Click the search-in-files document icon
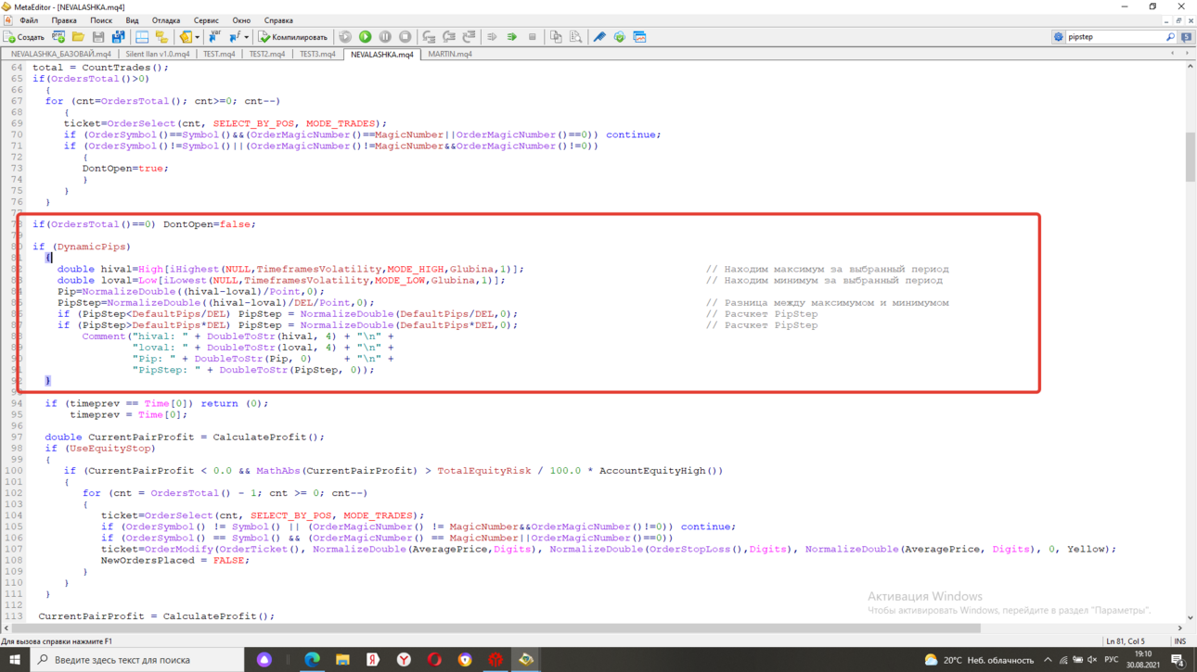The height and width of the screenshot is (672, 1197). click(x=575, y=37)
